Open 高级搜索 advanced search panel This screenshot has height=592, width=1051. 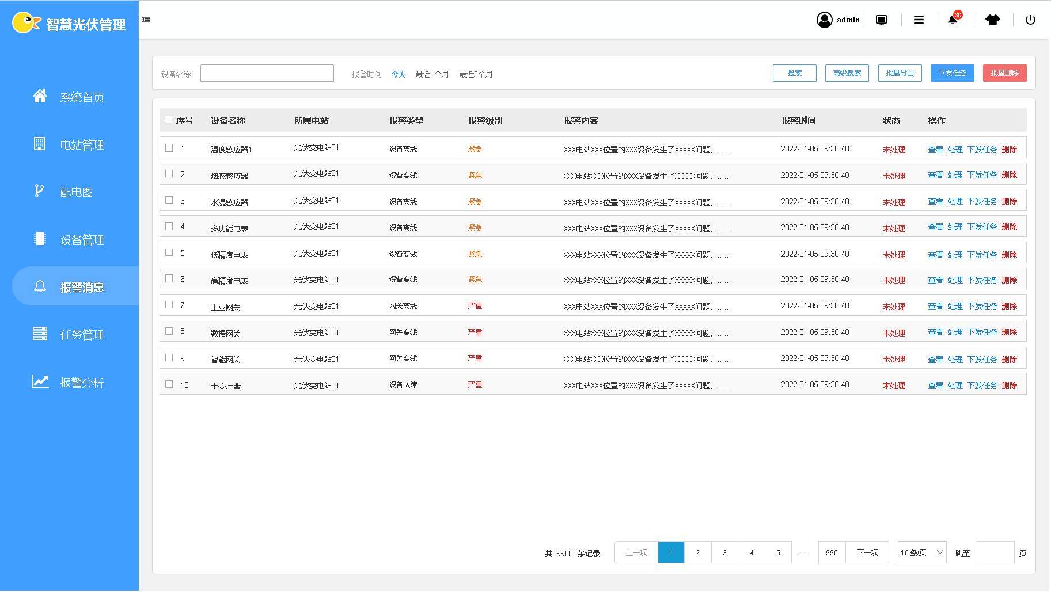[x=847, y=73]
